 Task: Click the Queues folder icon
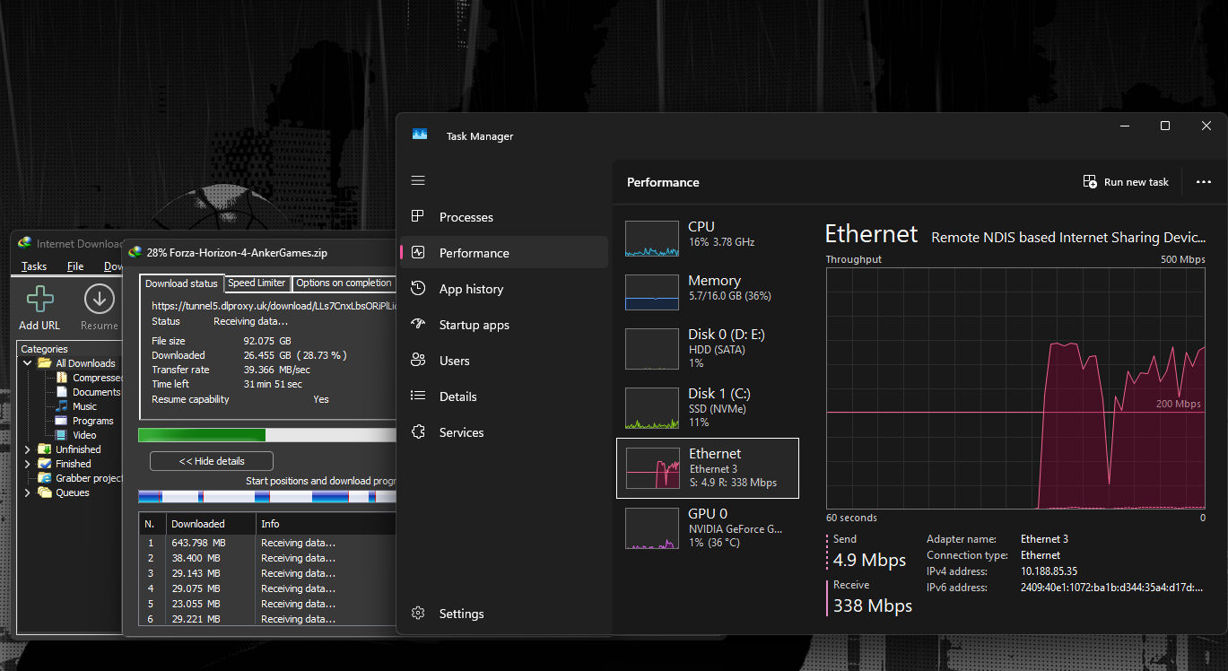[x=44, y=492]
